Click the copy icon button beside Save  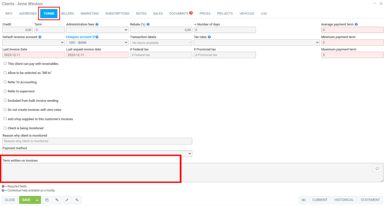(x=47, y=200)
